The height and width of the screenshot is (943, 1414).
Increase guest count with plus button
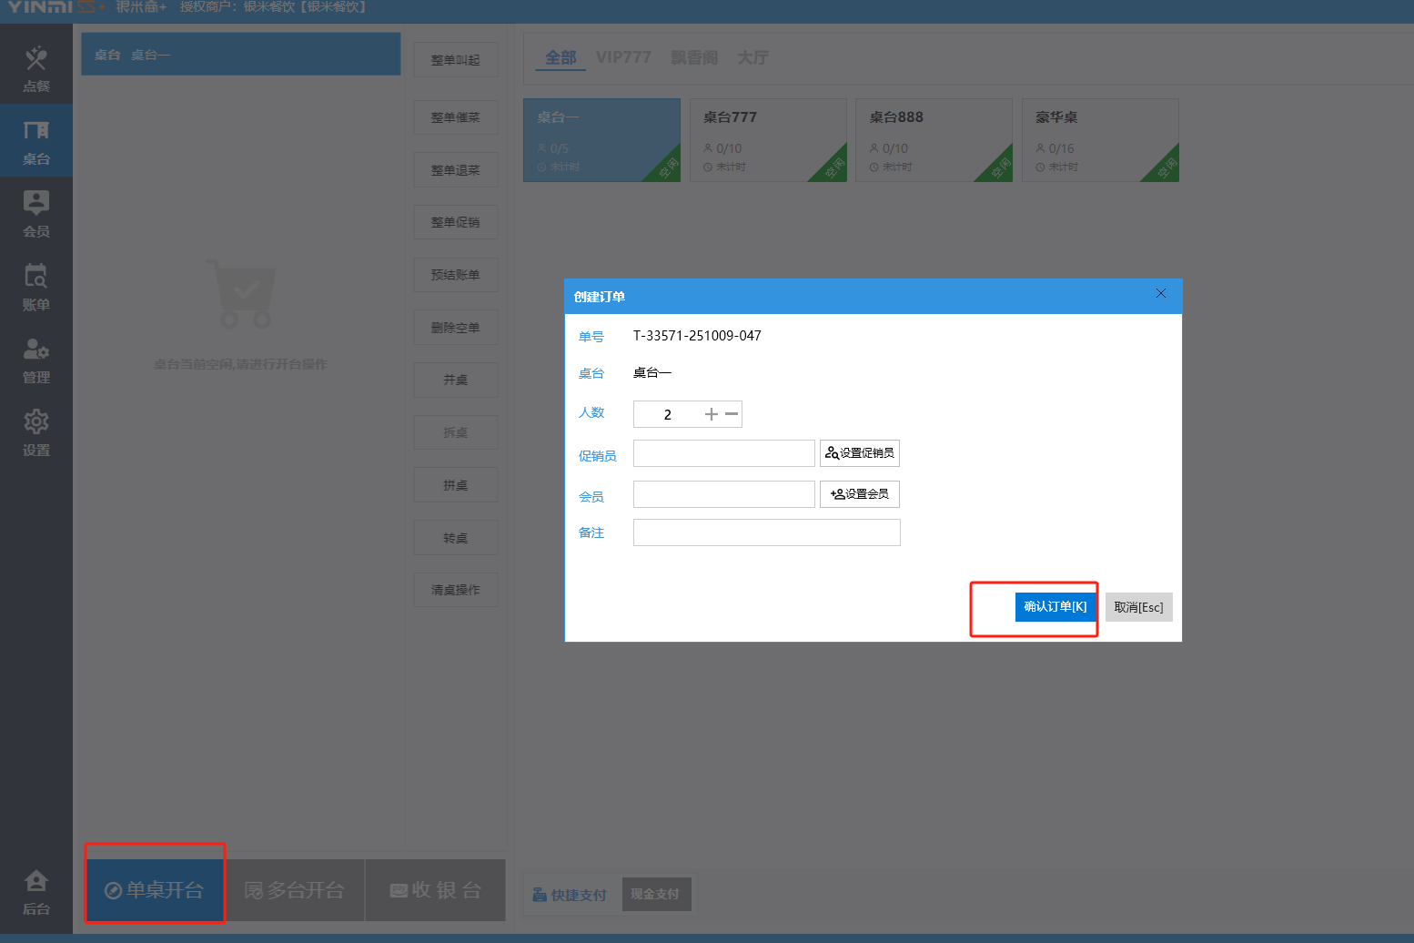(x=712, y=414)
